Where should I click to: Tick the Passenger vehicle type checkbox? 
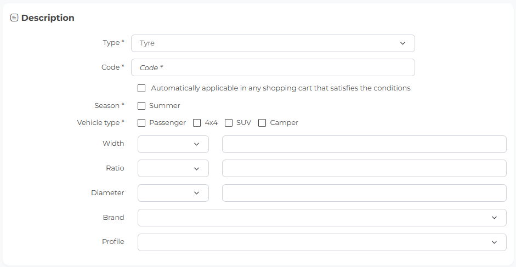pyautogui.click(x=141, y=123)
